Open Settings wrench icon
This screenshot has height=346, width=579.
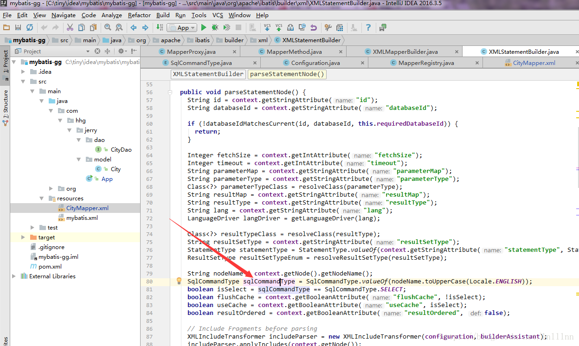328,28
